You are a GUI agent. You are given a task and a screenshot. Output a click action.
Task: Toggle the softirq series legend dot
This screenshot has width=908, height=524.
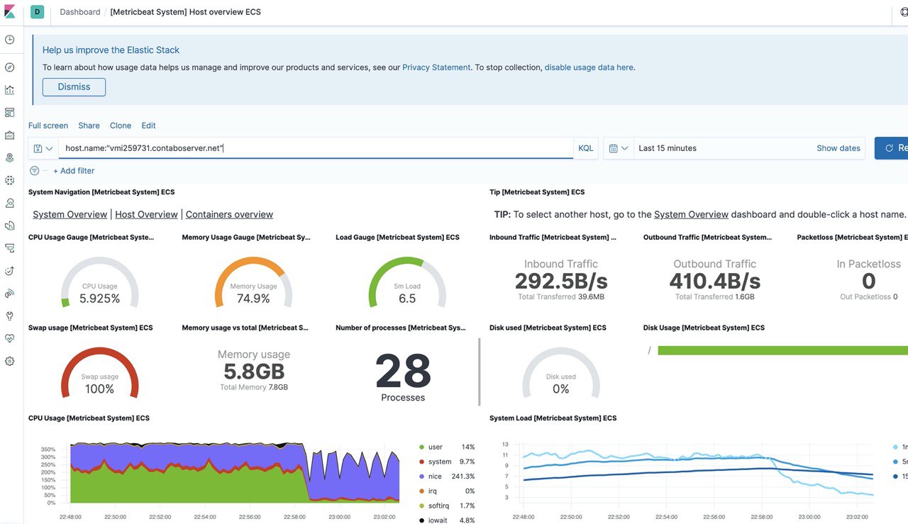coord(422,506)
